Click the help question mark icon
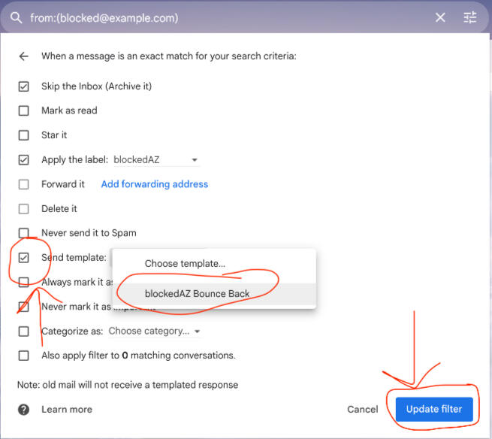 pos(24,410)
